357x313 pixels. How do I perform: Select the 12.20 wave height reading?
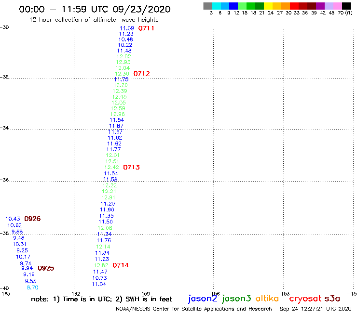click(121, 85)
